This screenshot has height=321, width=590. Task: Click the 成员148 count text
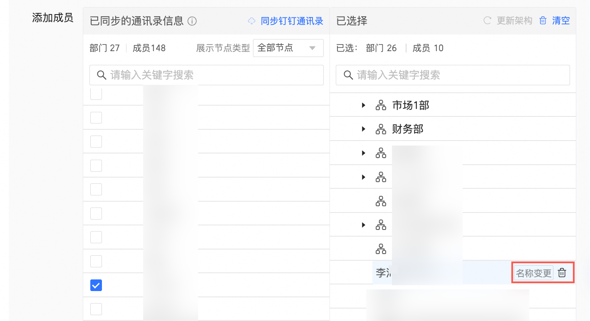coord(149,48)
